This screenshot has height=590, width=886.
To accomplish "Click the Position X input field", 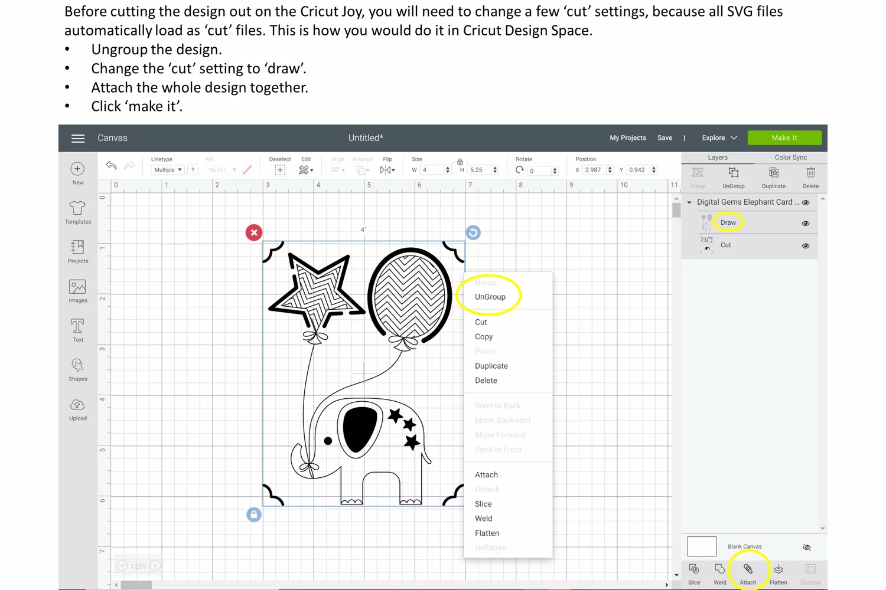I will pyautogui.click(x=594, y=170).
